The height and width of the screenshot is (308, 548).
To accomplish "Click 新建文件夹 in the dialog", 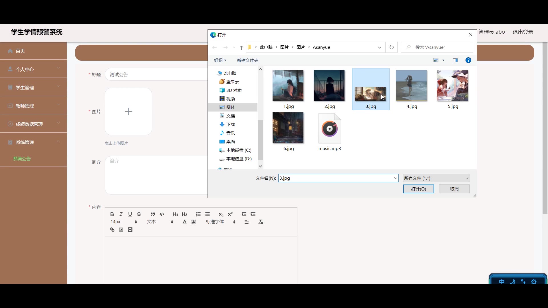I will click(247, 60).
